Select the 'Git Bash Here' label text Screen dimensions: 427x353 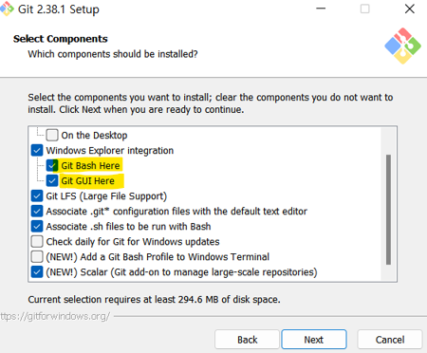[90, 165]
